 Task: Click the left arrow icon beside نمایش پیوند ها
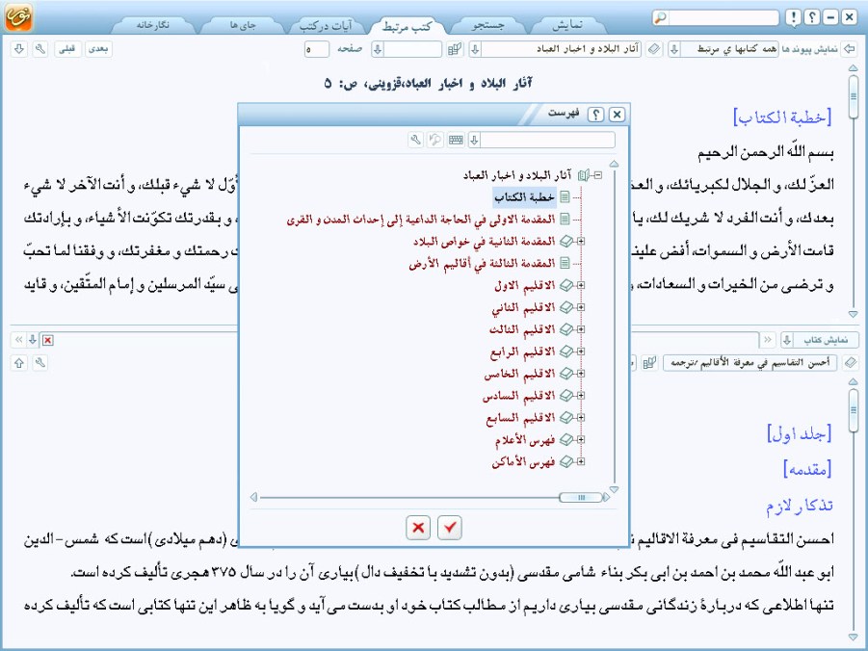pyautogui.click(x=849, y=49)
